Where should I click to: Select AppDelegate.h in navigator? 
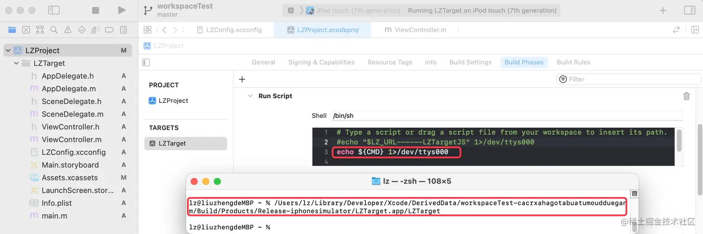coord(67,76)
